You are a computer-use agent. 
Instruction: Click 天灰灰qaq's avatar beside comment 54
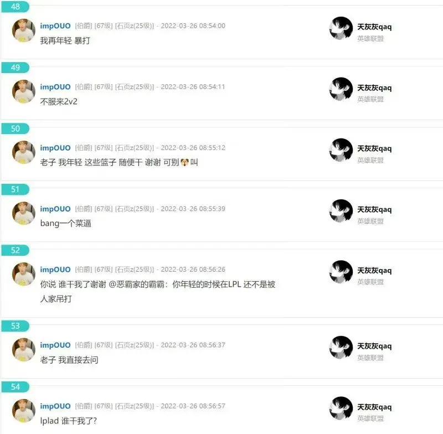click(341, 409)
